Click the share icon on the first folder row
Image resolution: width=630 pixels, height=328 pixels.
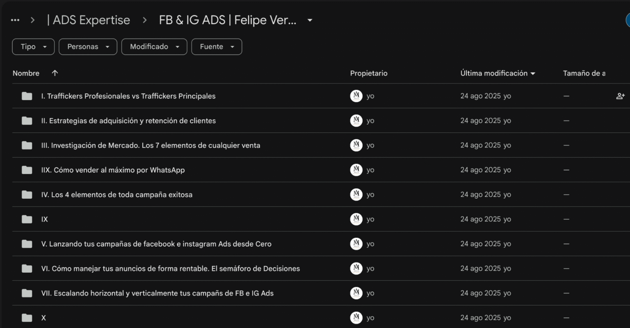(x=620, y=96)
